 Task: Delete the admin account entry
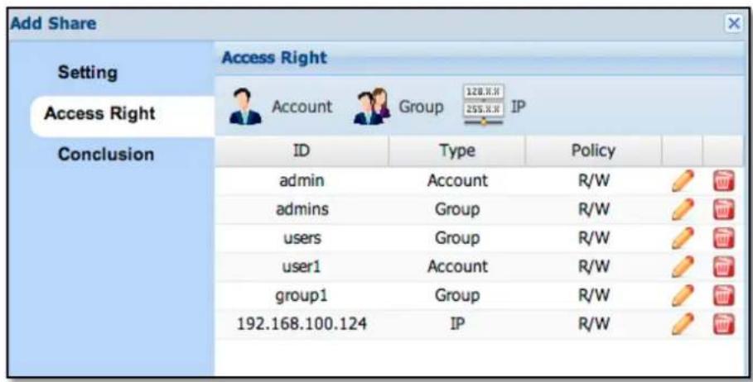[724, 182]
